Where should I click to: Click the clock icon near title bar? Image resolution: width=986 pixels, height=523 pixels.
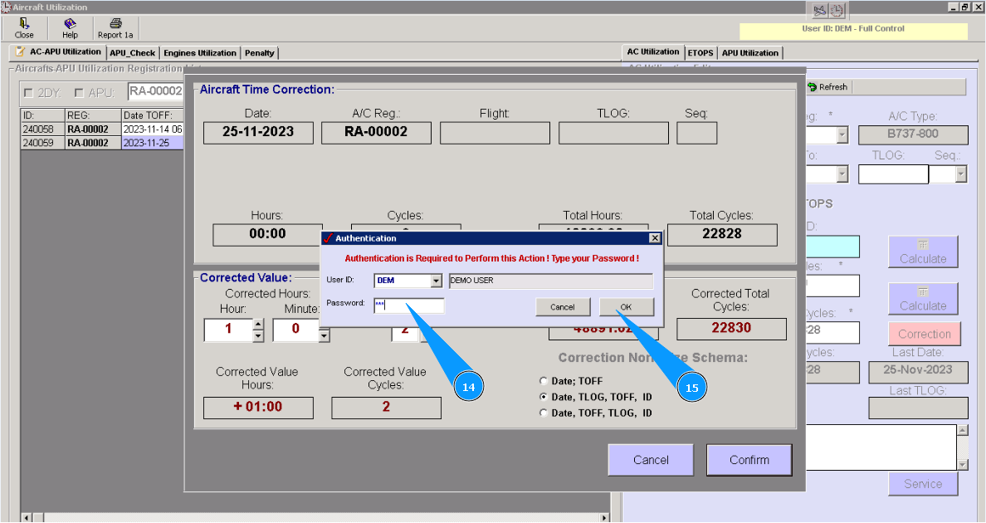point(837,11)
